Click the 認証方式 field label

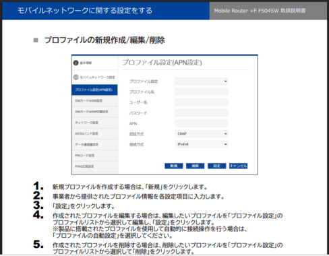pos(137,134)
